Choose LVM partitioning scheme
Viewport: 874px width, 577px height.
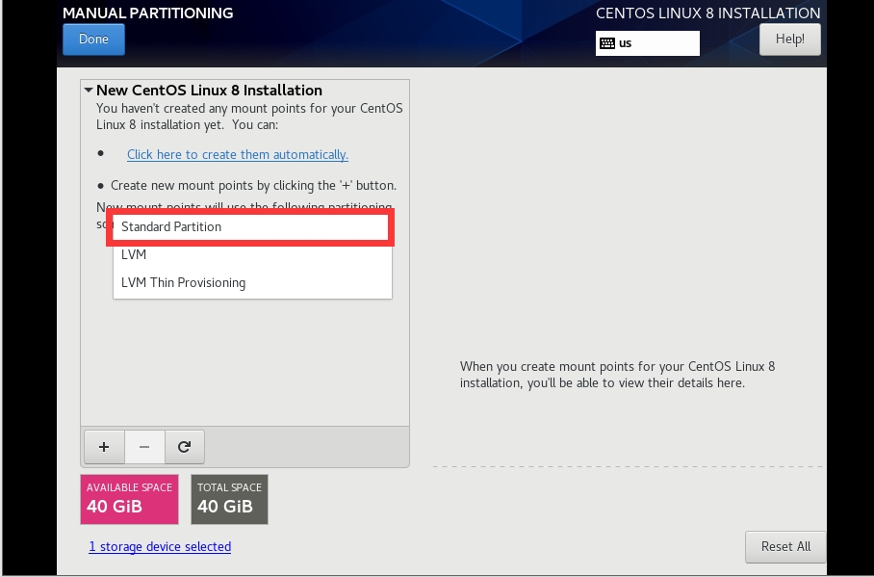point(252,254)
